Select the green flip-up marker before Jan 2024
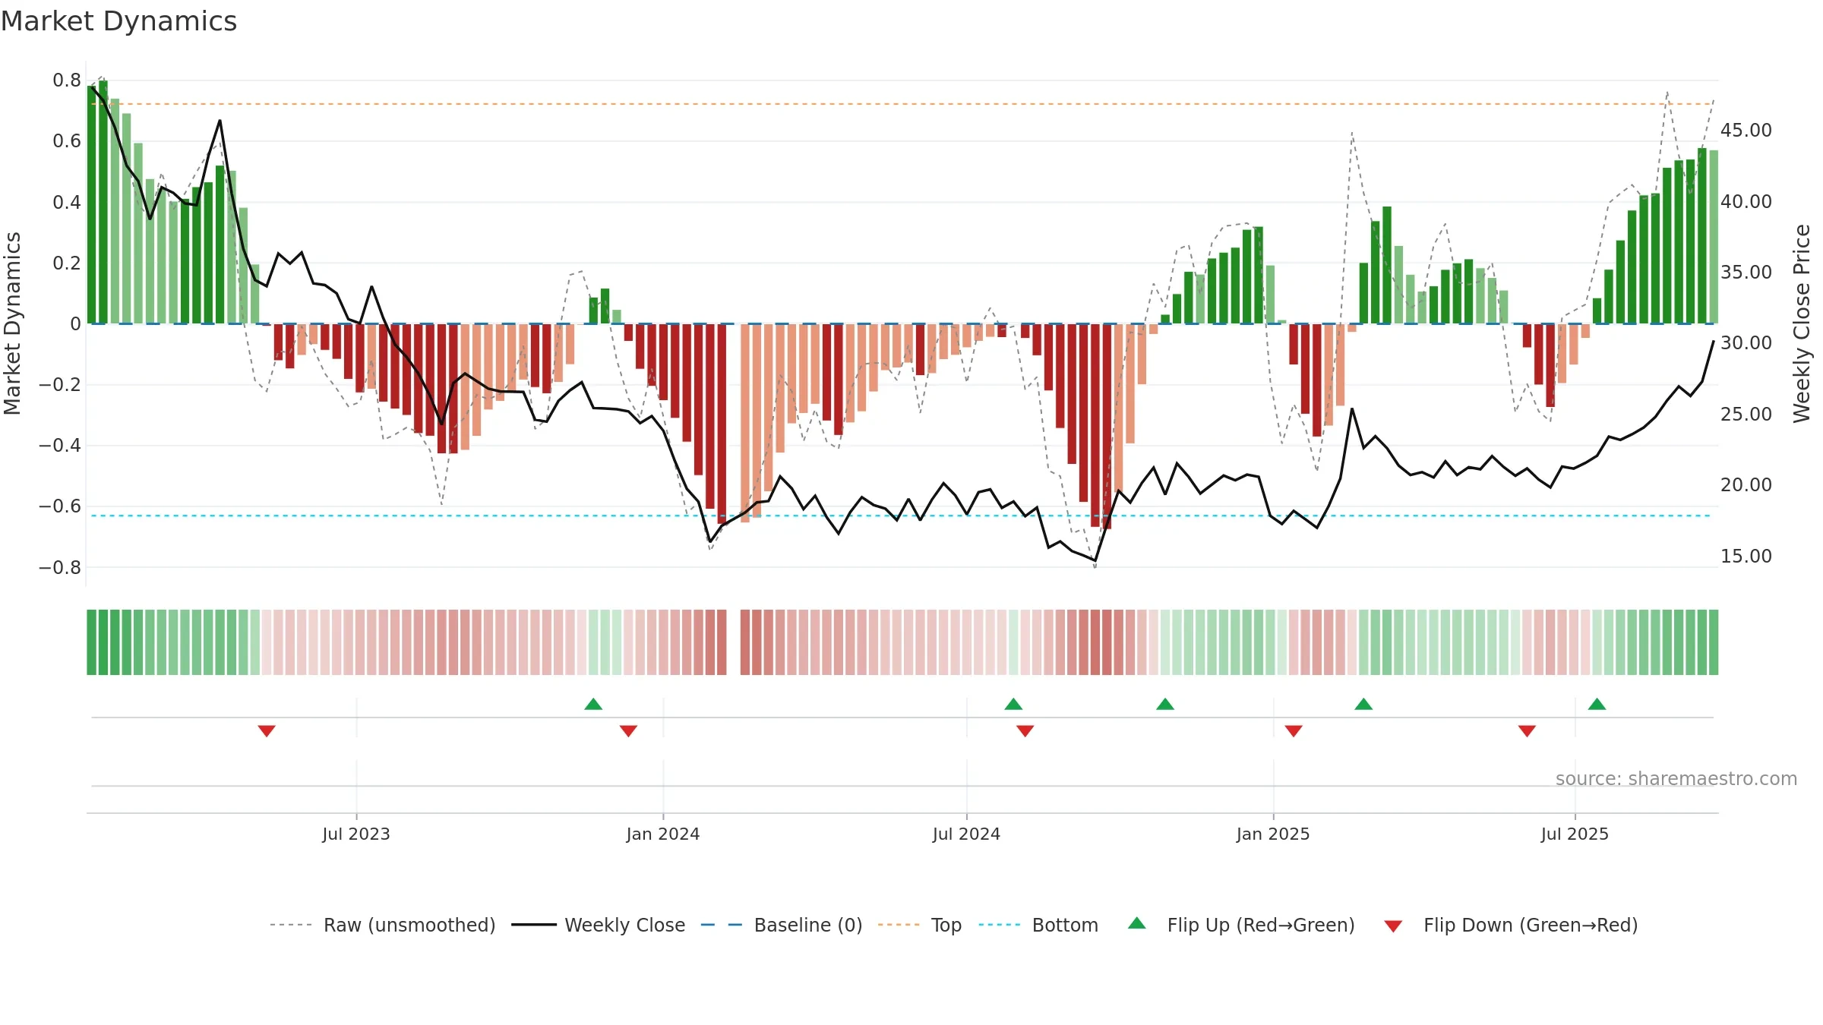1823x1025 pixels. click(593, 704)
